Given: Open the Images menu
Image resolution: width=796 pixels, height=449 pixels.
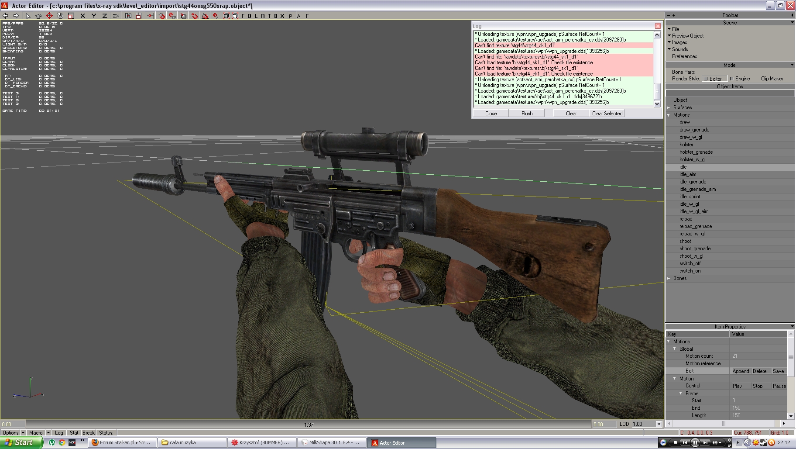Looking at the screenshot, I should tap(679, 42).
